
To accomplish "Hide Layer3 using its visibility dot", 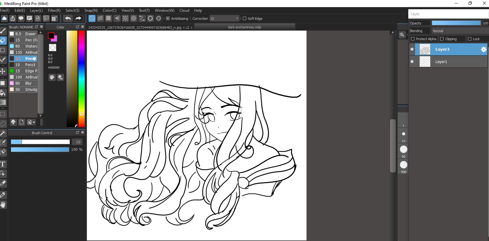I will 412,49.
